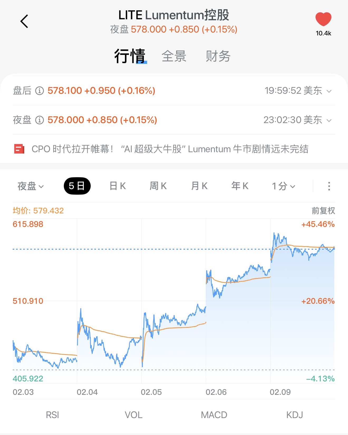The image size is (348, 435).
Task: Open the 1分 minute interval dropdown
Action: (283, 186)
